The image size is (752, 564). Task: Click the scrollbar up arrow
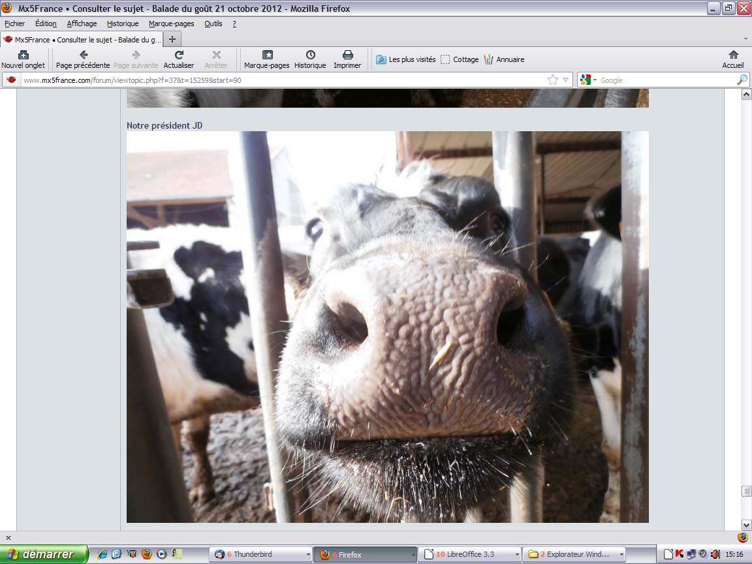pyautogui.click(x=746, y=95)
